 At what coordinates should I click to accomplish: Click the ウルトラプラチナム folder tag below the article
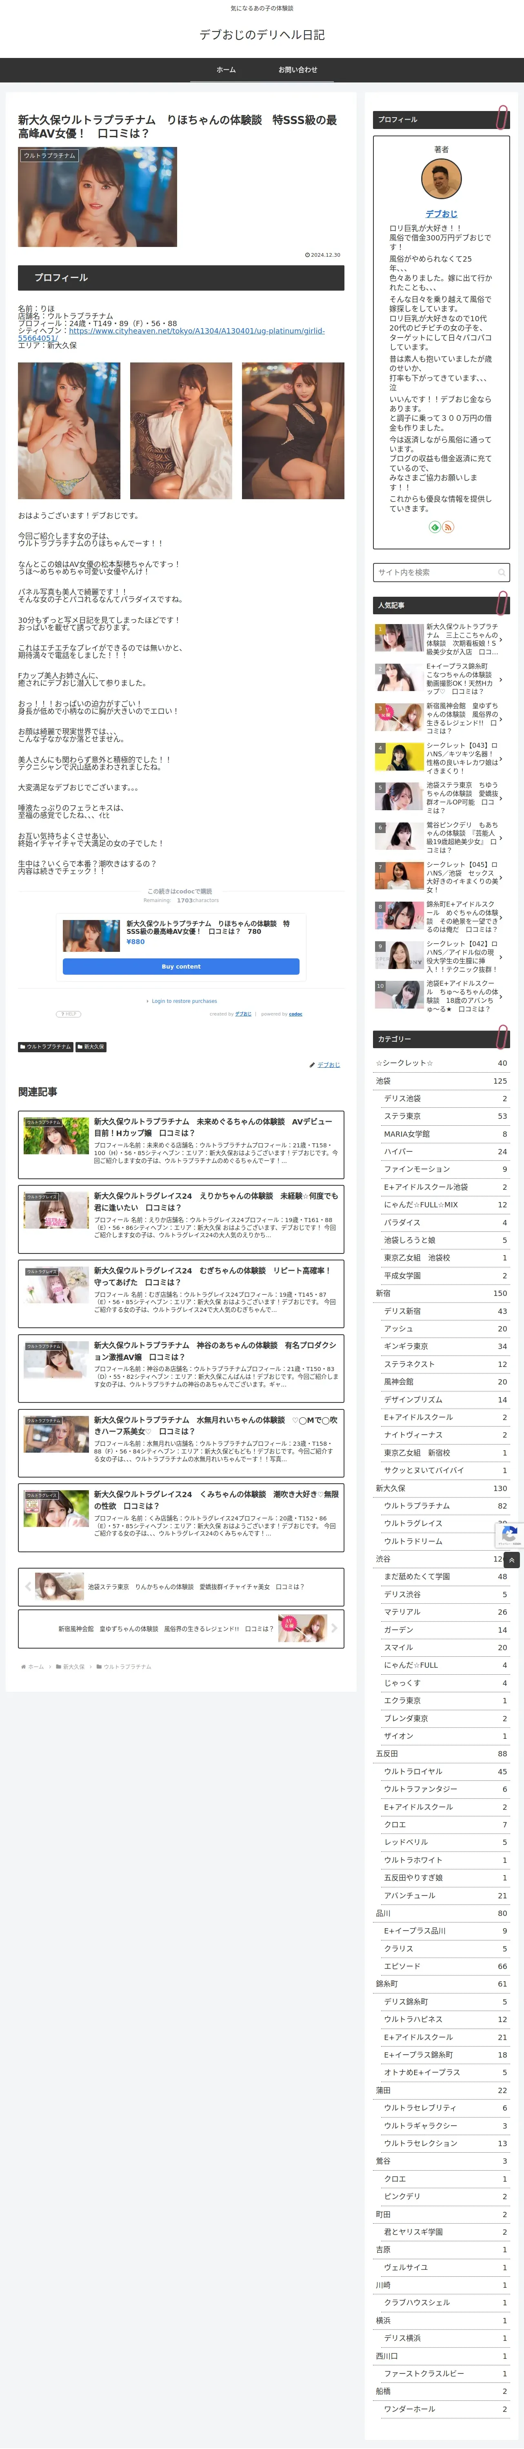(46, 1047)
